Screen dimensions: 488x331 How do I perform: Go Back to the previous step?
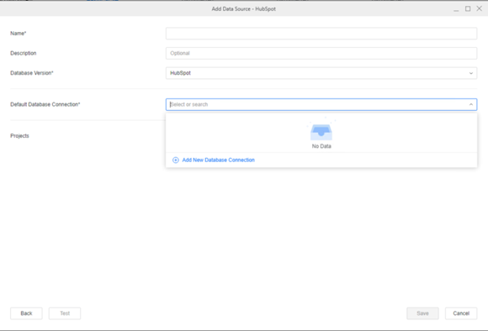pyautogui.click(x=26, y=313)
